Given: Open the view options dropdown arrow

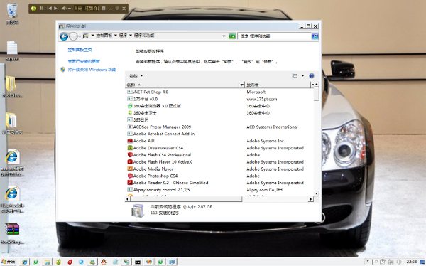Looking at the screenshot, I should (302, 75).
